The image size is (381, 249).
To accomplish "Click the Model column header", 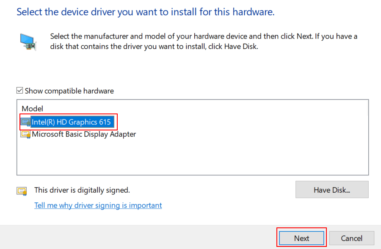I will 33,109.
